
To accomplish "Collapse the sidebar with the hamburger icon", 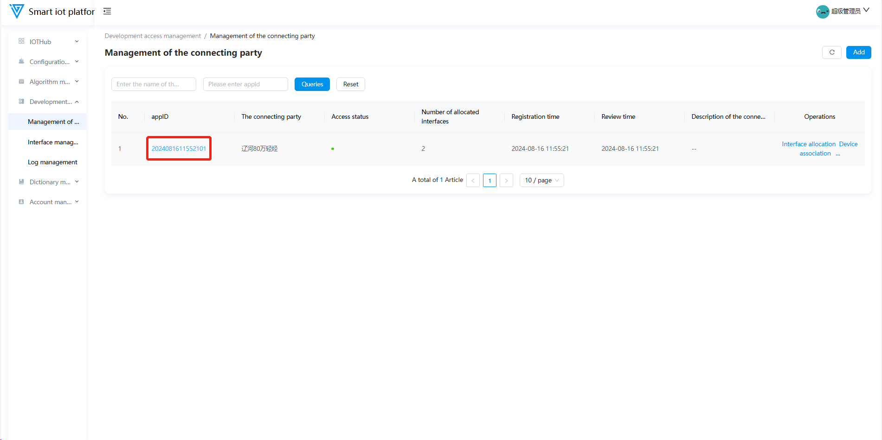I will (107, 11).
